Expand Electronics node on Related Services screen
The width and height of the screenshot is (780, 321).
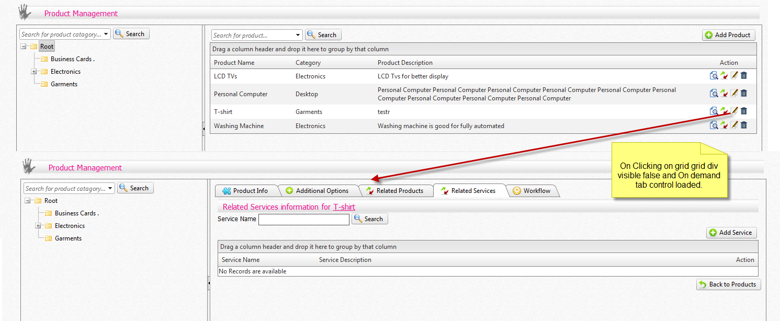[x=38, y=226]
